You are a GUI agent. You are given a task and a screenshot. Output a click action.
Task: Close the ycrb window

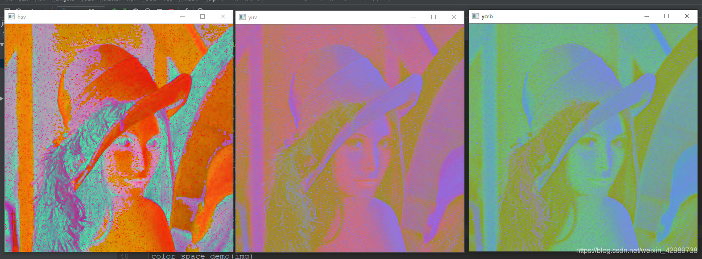pyautogui.click(x=687, y=16)
